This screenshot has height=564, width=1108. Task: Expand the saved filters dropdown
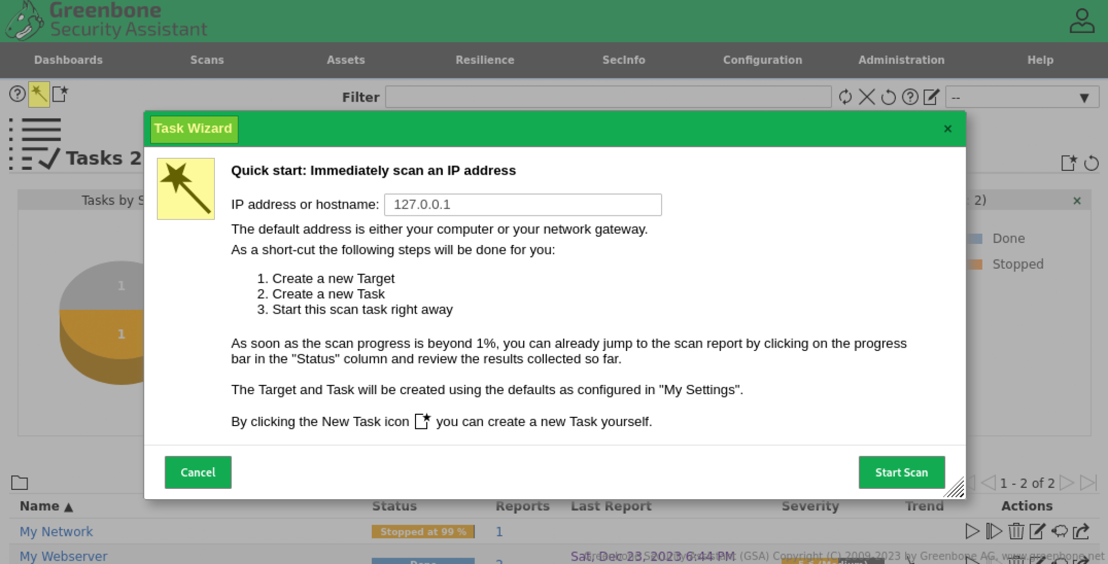(1022, 97)
